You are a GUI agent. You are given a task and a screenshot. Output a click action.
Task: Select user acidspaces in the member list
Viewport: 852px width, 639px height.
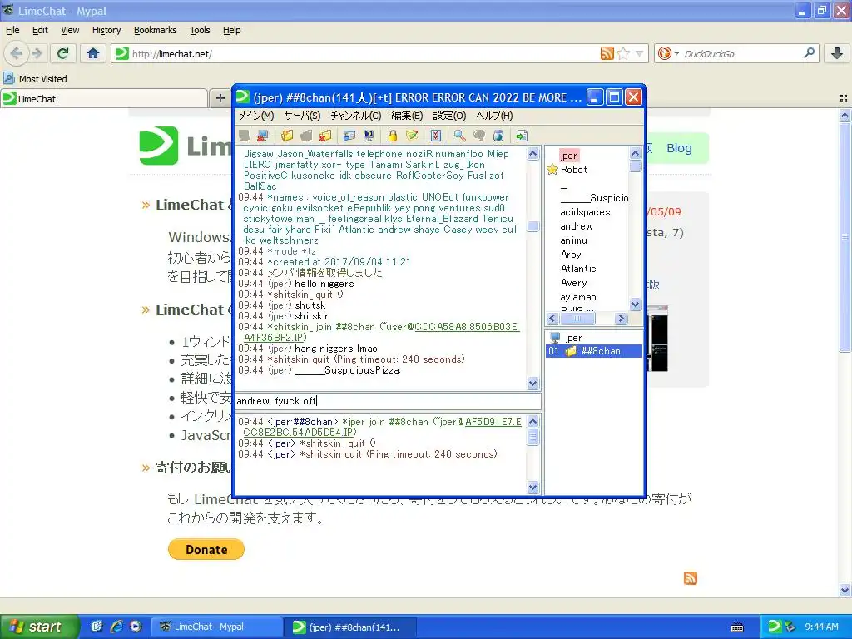(585, 212)
